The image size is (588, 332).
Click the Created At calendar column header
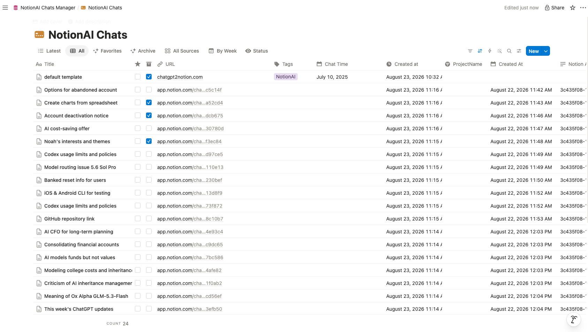(x=507, y=64)
